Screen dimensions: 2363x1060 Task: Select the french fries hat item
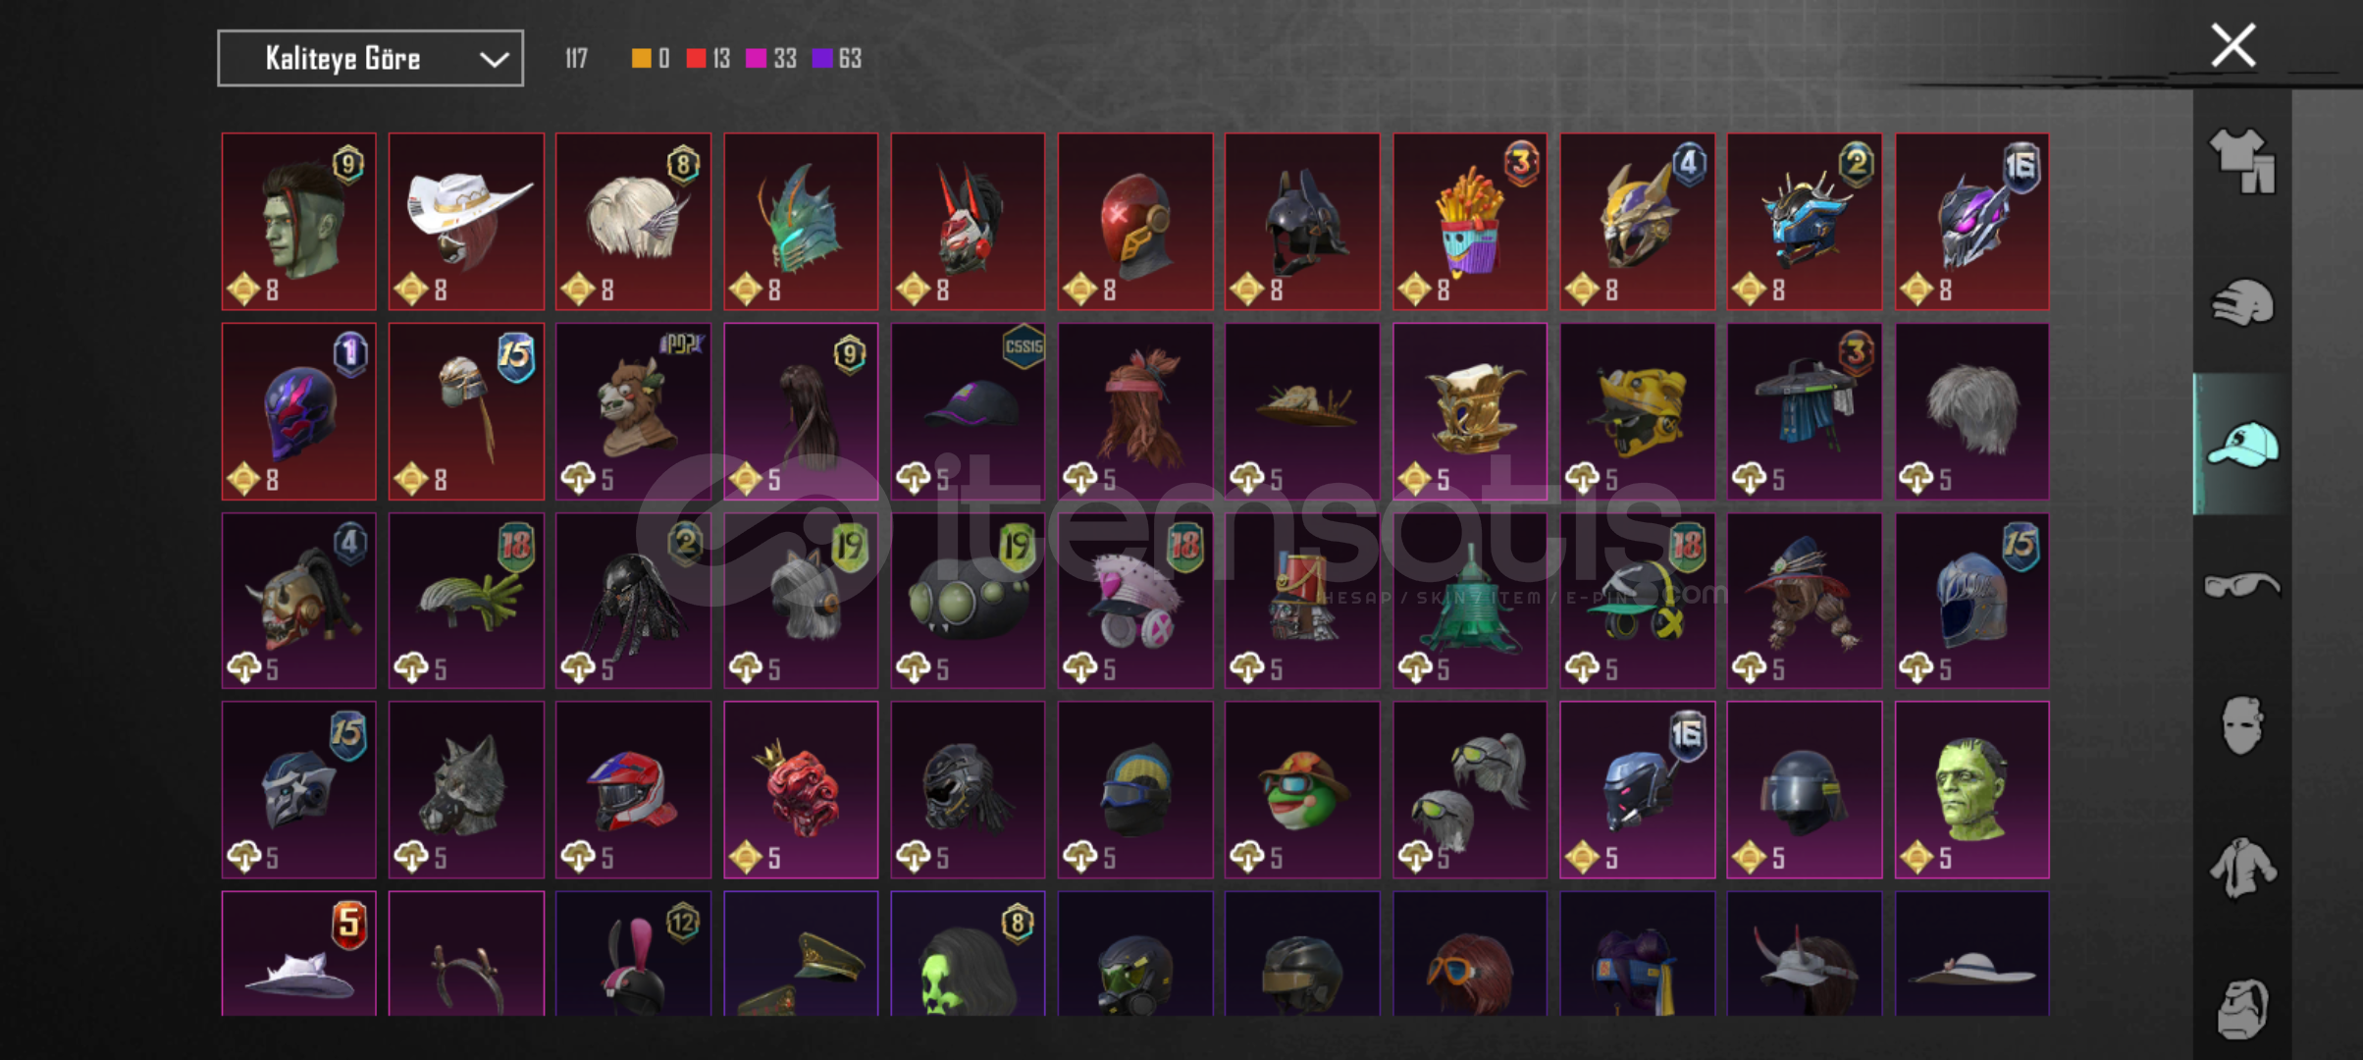pyautogui.click(x=1470, y=222)
